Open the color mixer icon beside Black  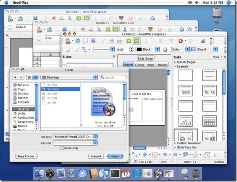(x=165, y=49)
